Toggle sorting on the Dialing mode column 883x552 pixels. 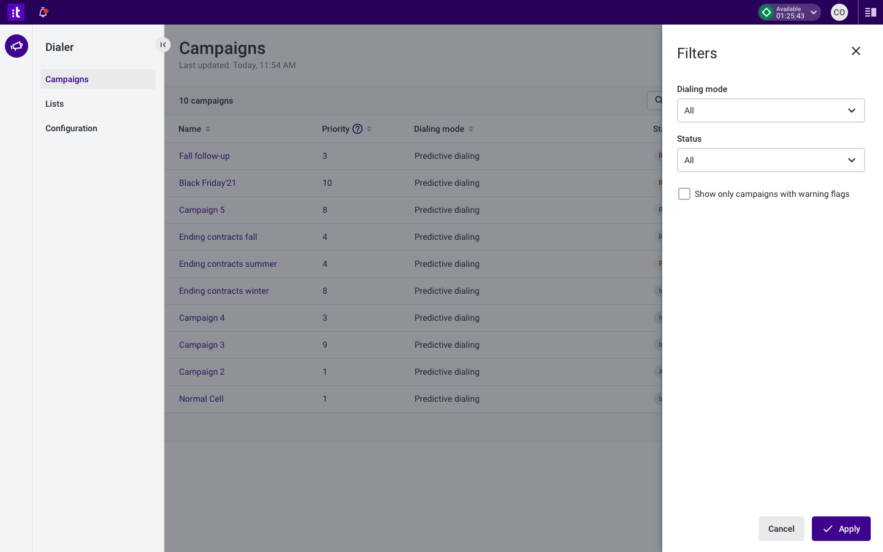[470, 129]
